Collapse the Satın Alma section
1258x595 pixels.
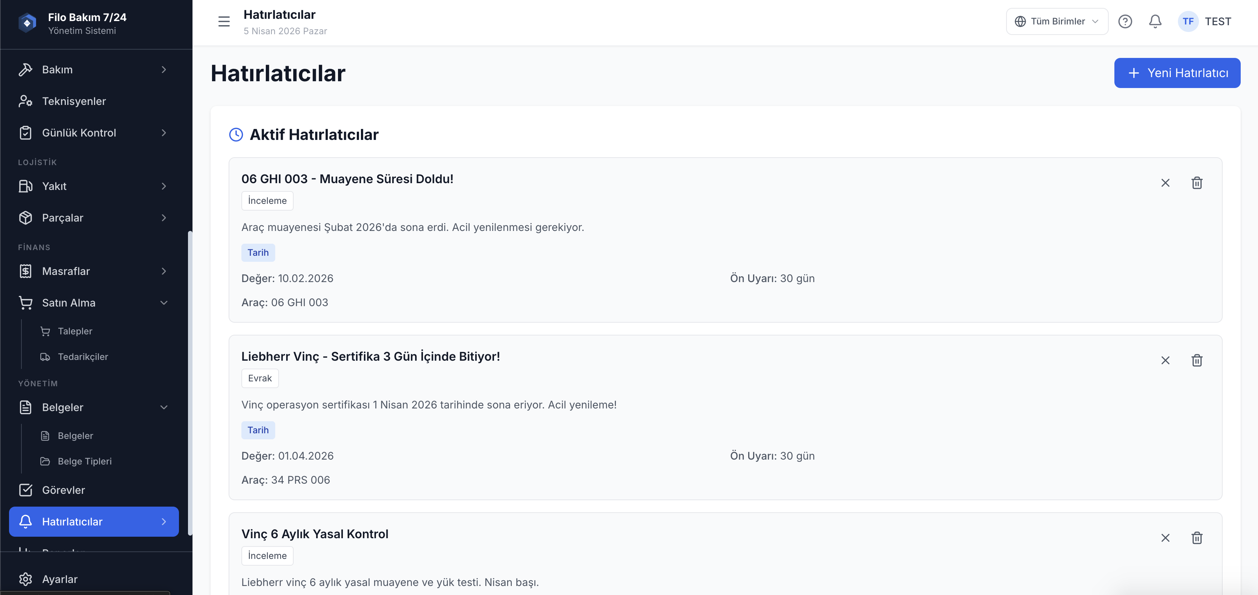164,303
